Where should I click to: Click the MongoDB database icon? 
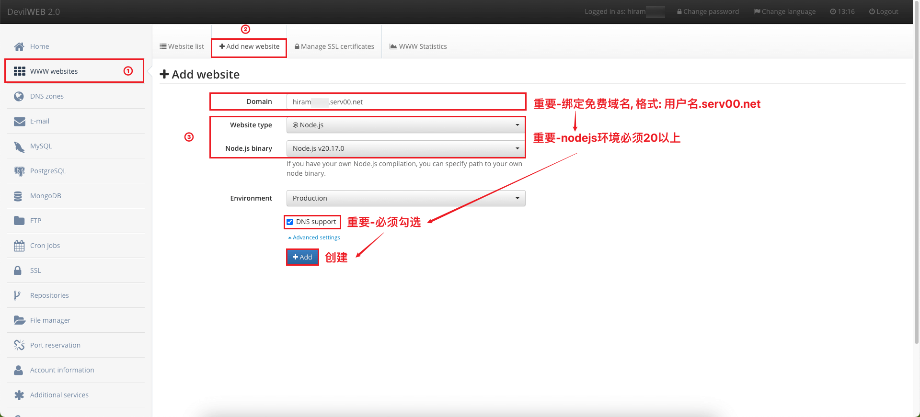pos(18,196)
